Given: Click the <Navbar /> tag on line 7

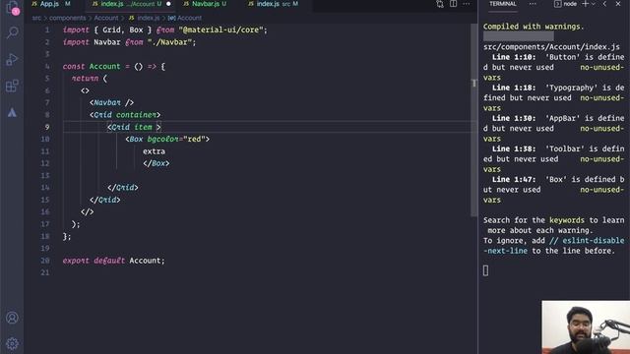Looking at the screenshot, I should [111, 102].
